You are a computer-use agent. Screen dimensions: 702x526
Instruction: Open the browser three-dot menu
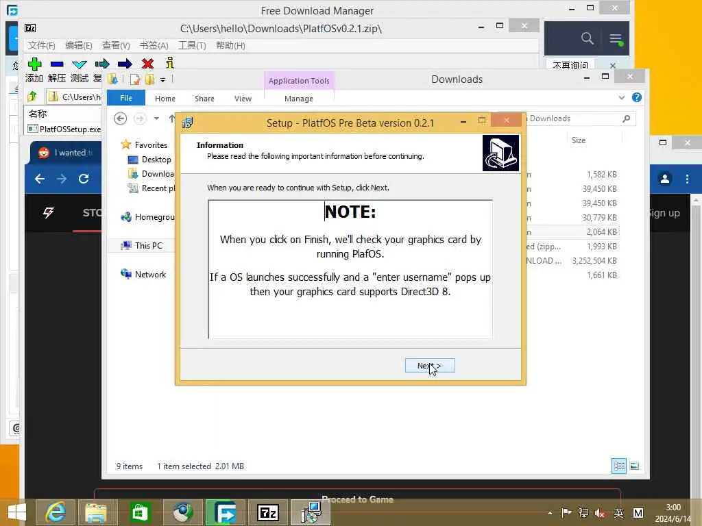point(687,179)
